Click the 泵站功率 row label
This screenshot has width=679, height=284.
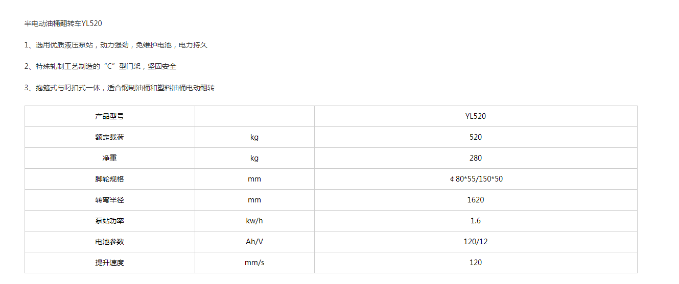click(109, 221)
